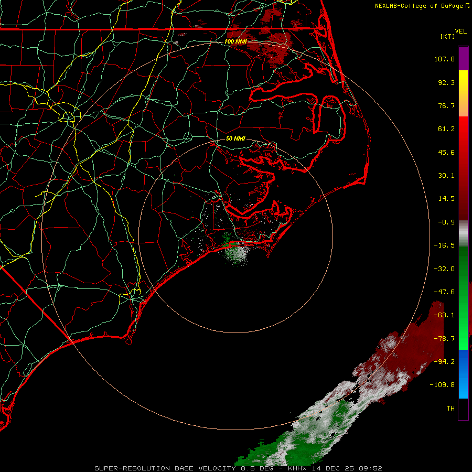Click the 61.2 legend value
Screen dimensions: 472x472
[446, 129]
